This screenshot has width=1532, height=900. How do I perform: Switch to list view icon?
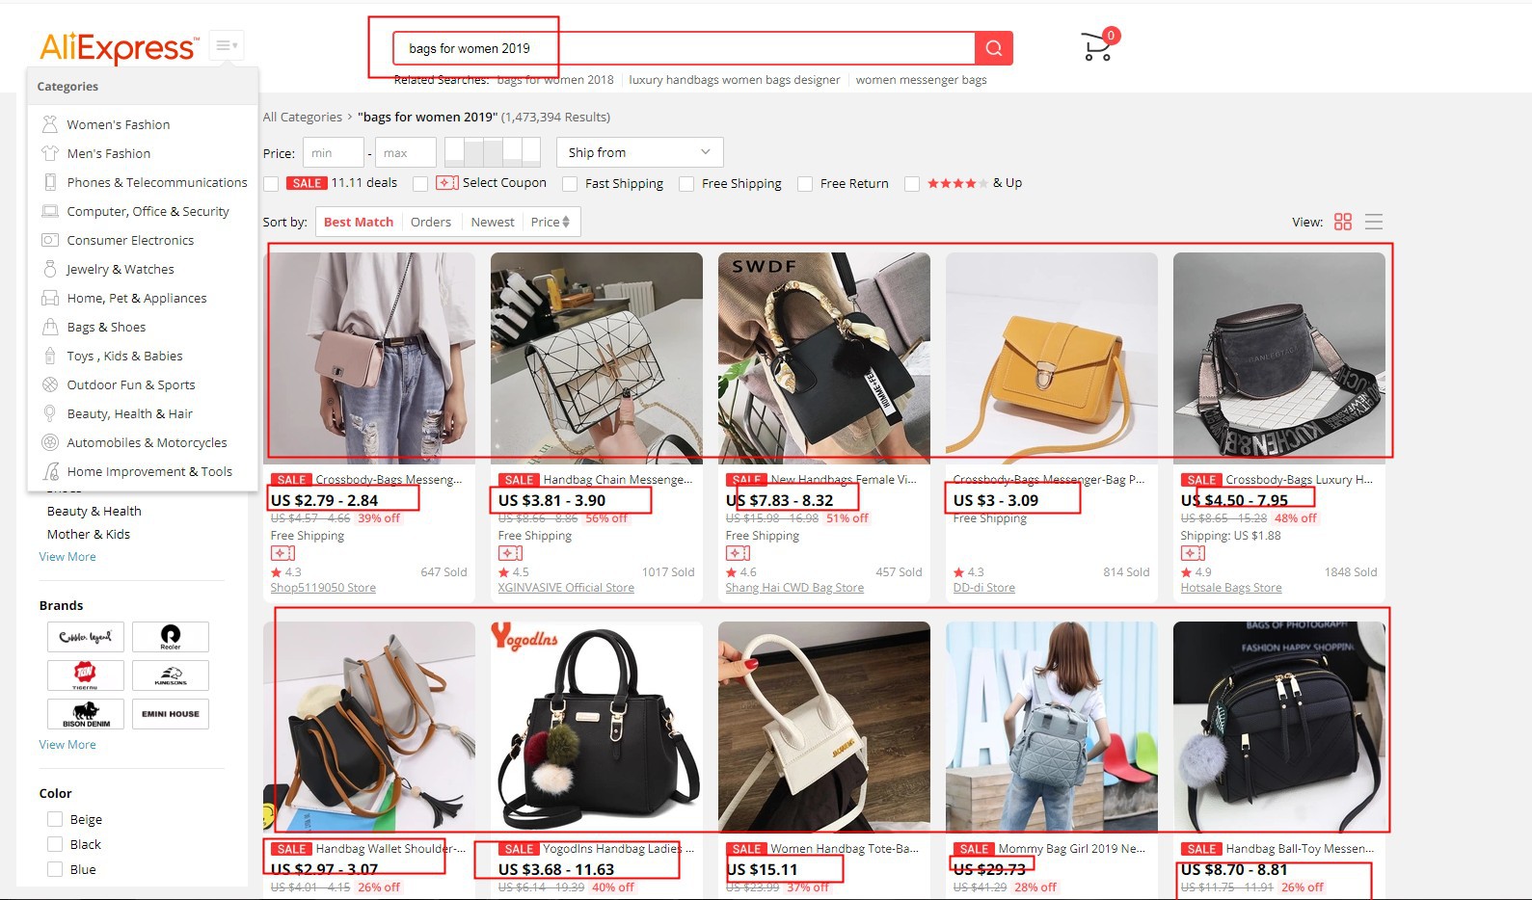coord(1374,222)
